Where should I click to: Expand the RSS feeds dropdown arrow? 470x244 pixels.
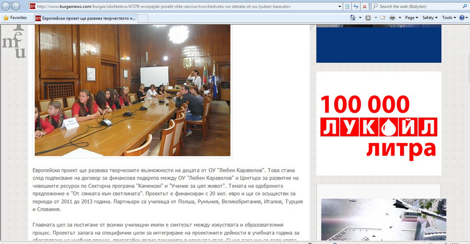pos(375,18)
